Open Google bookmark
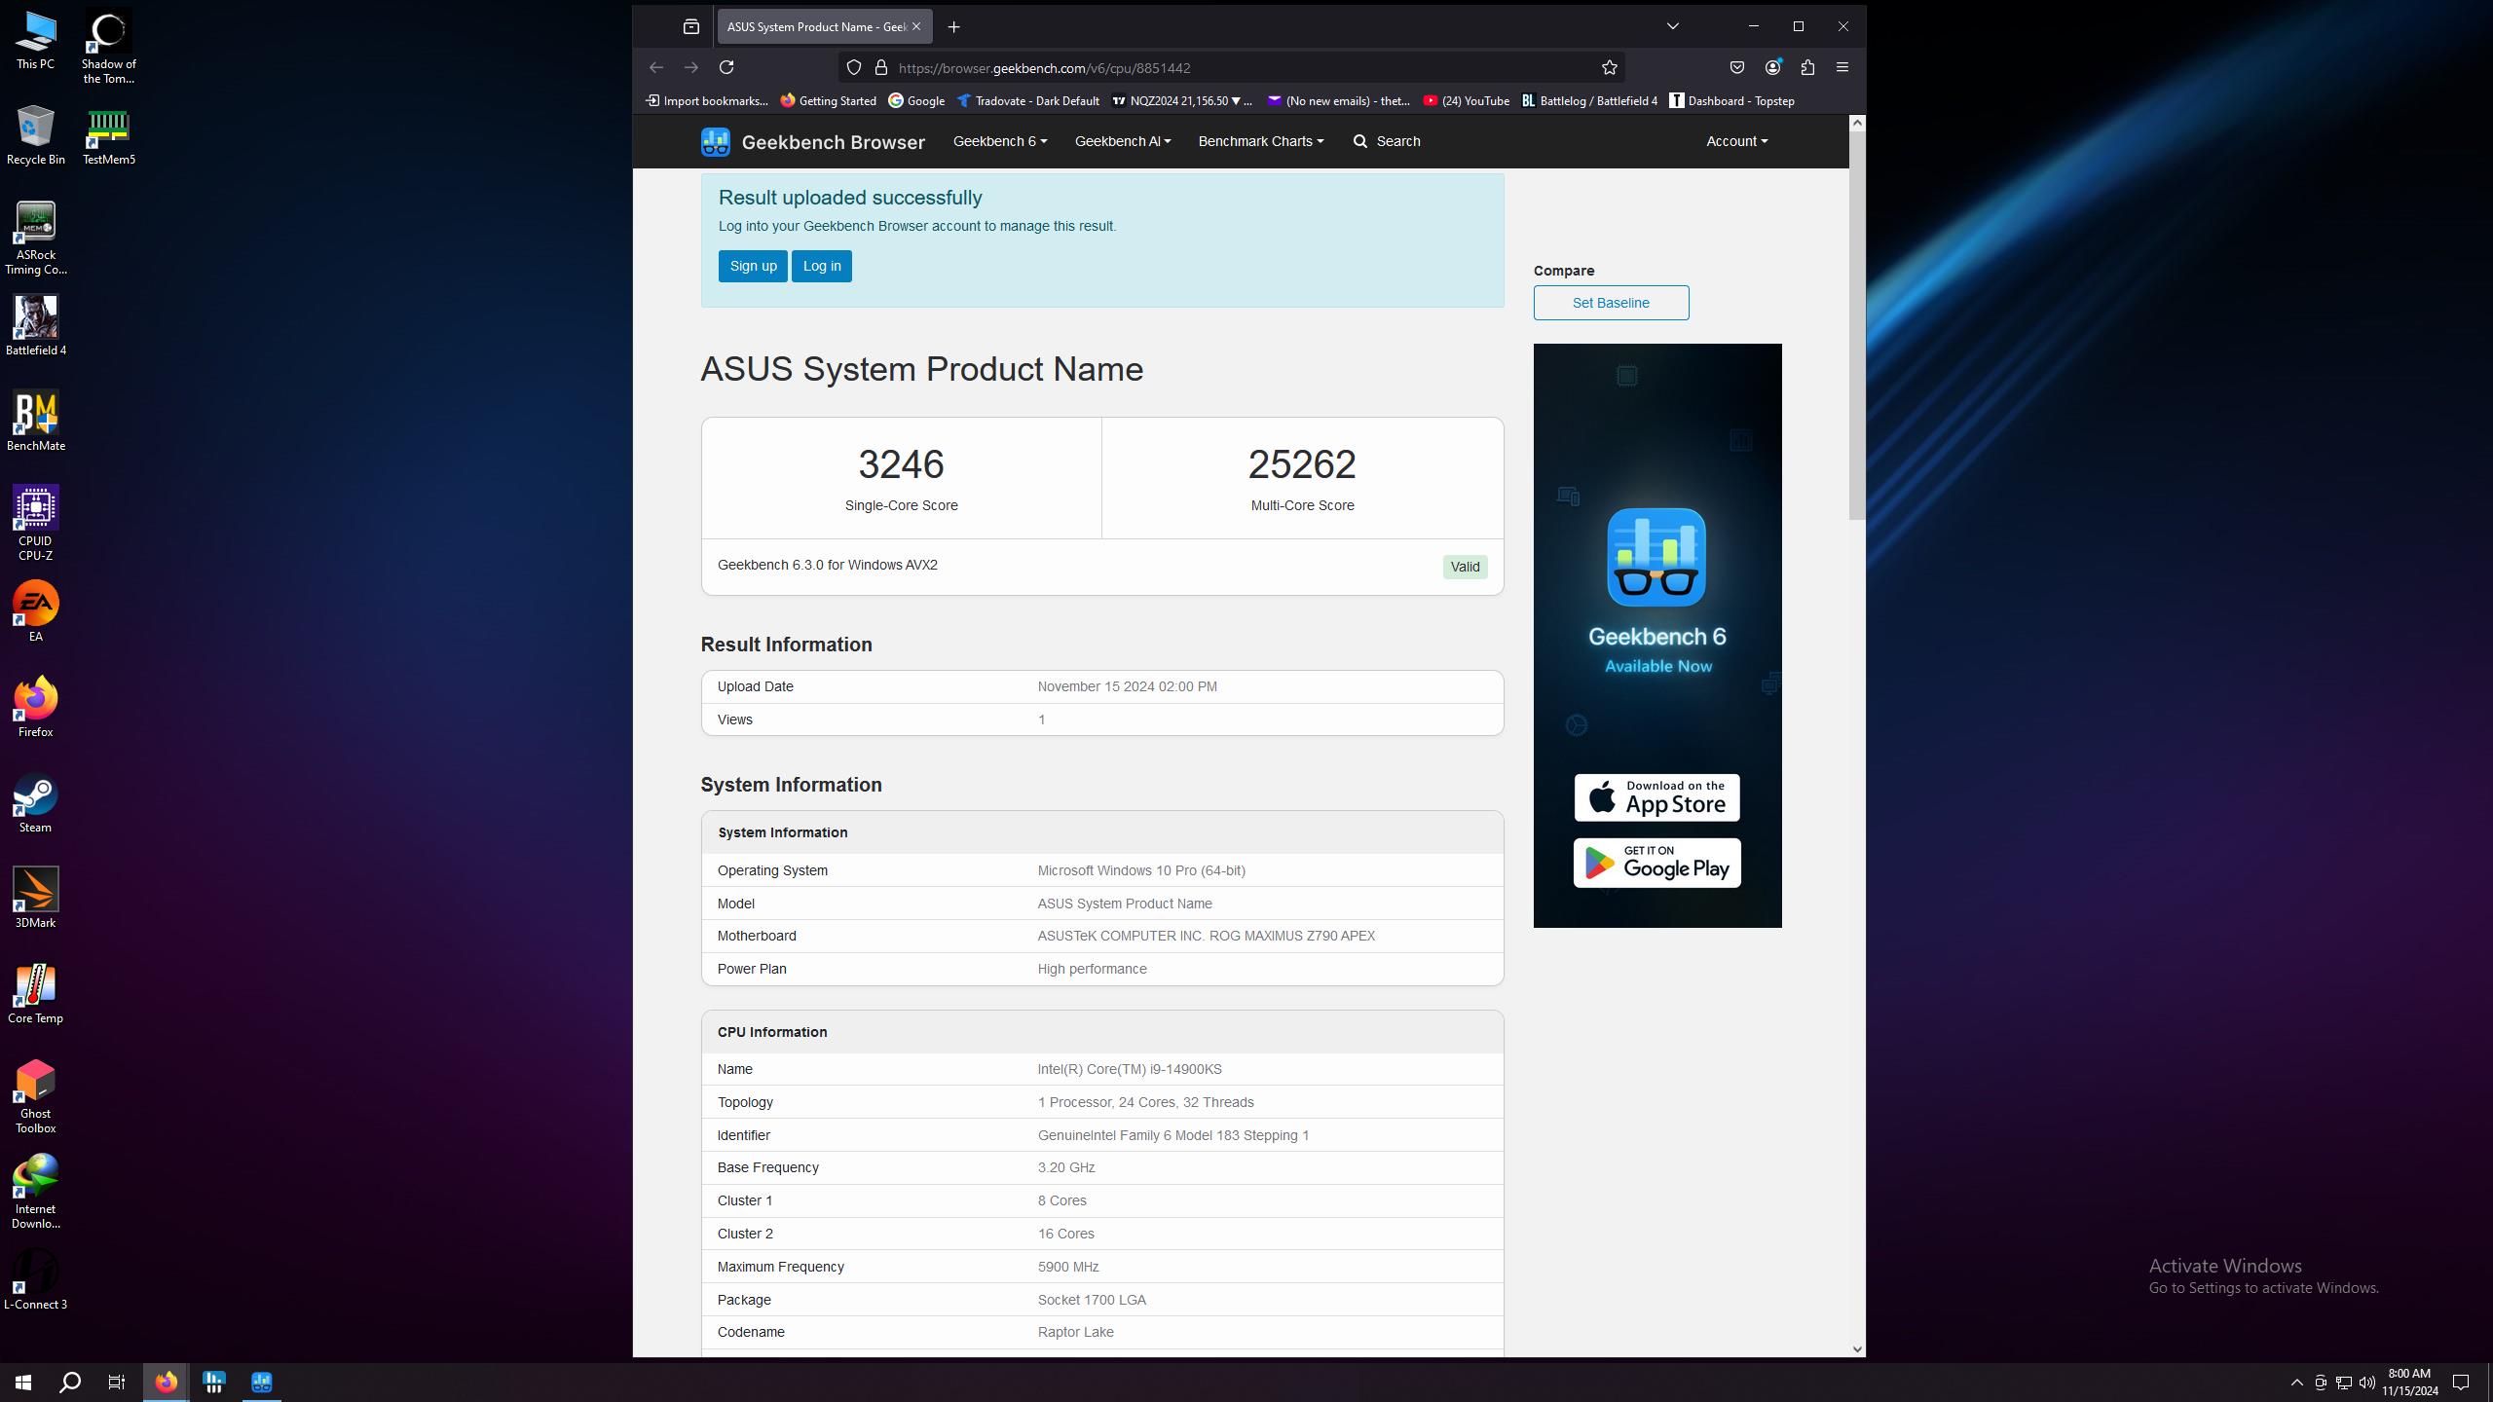This screenshot has height=1402, width=2493. click(916, 100)
